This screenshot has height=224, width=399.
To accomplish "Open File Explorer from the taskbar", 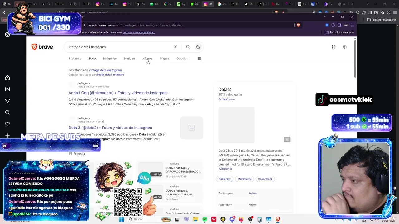I will [195, 219].
